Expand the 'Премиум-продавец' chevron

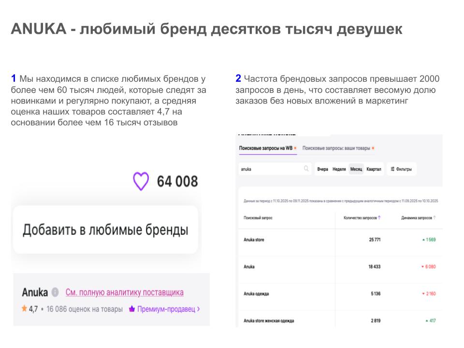pos(199,309)
